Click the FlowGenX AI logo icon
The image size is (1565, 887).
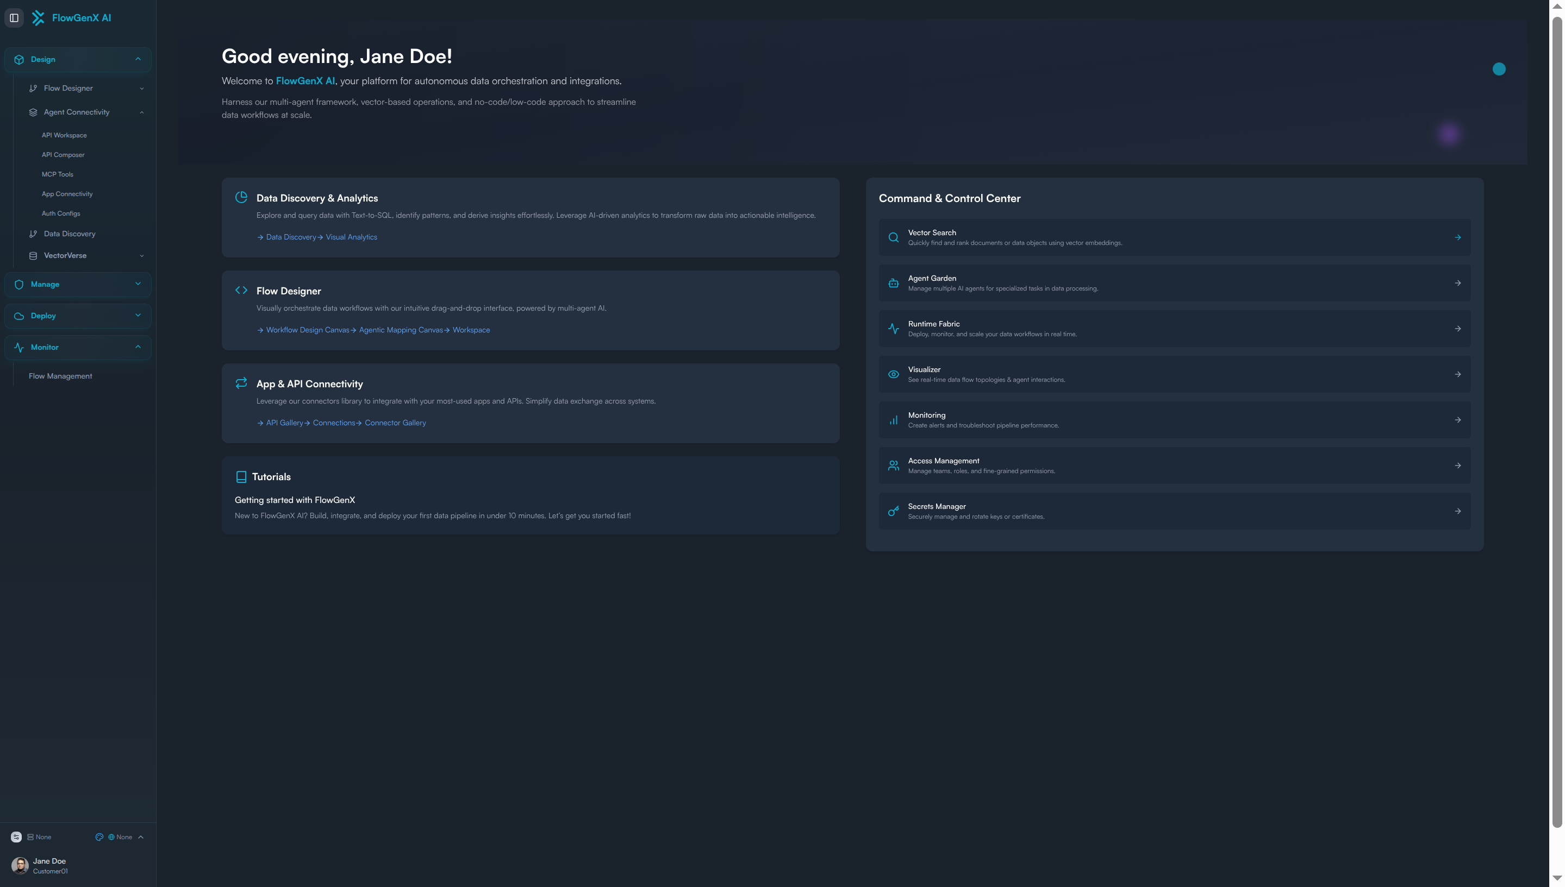tap(38, 18)
